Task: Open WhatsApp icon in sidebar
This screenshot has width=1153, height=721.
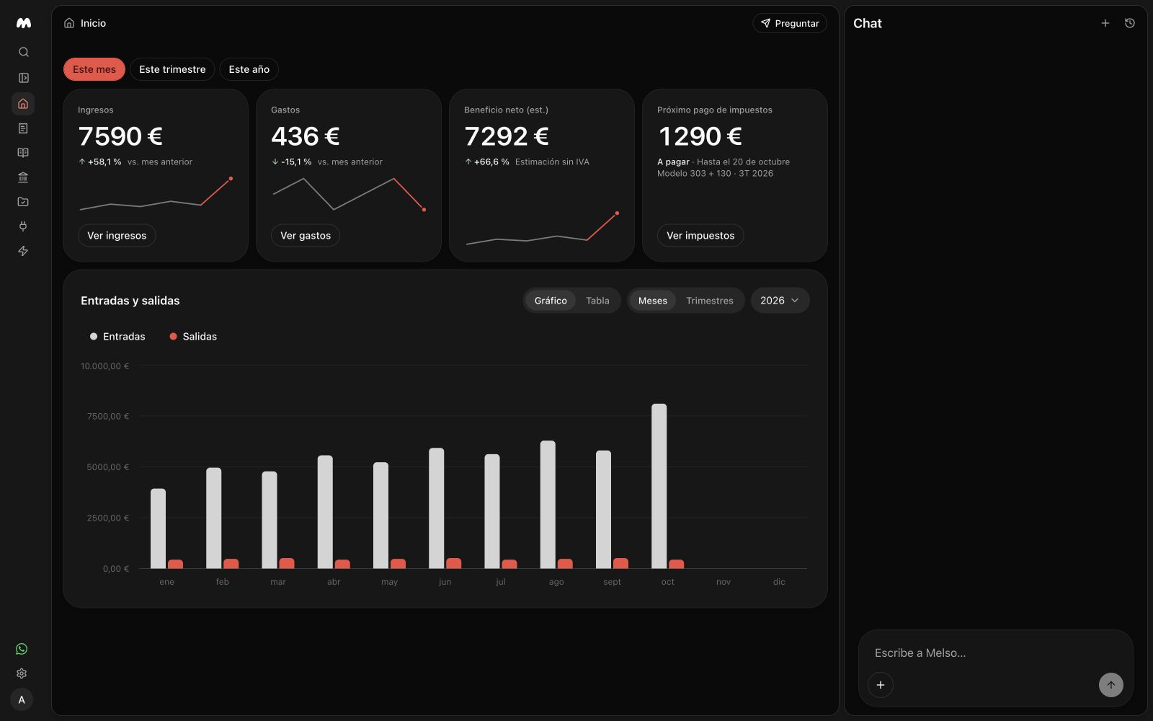Action: click(22, 649)
